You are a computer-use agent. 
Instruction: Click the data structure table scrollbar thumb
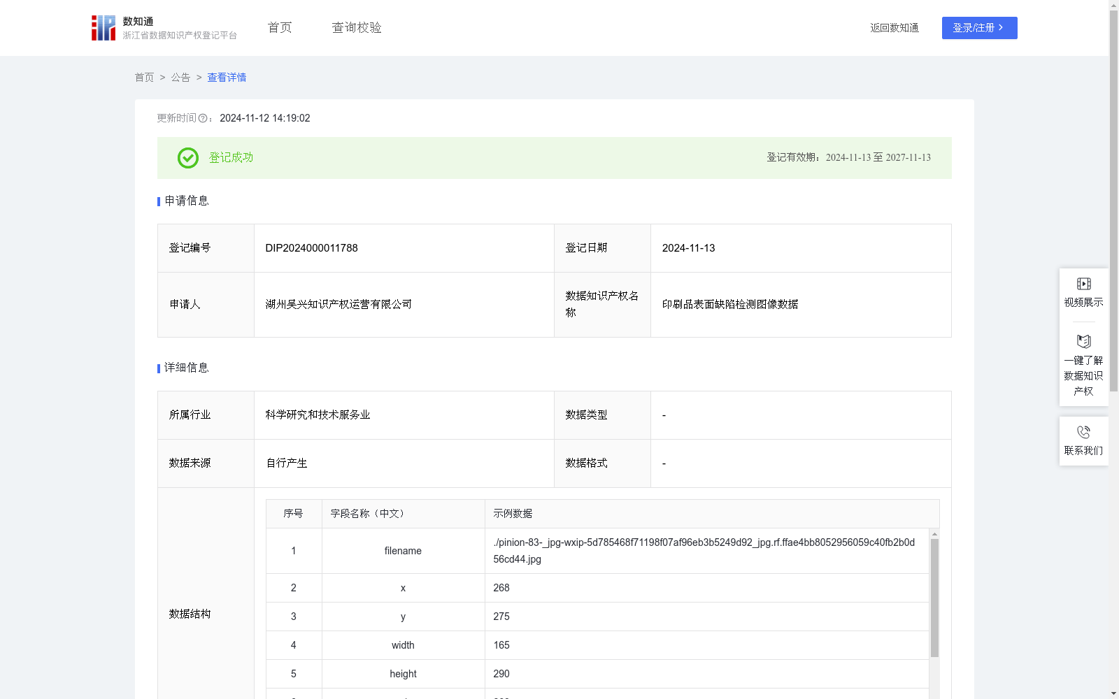point(934,598)
